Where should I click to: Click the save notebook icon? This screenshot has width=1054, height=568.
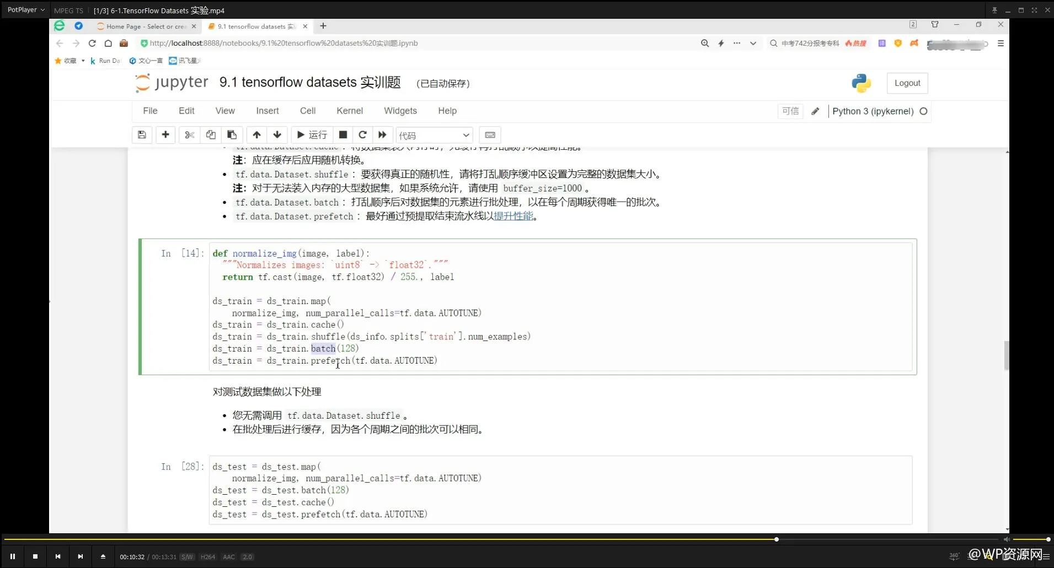click(x=142, y=135)
